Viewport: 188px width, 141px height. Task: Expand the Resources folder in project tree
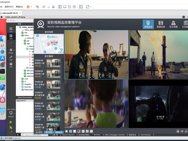(29, 90)
